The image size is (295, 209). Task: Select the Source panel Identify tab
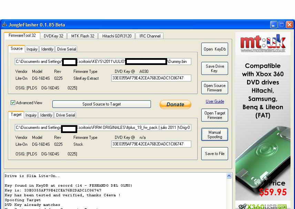pos(47,49)
